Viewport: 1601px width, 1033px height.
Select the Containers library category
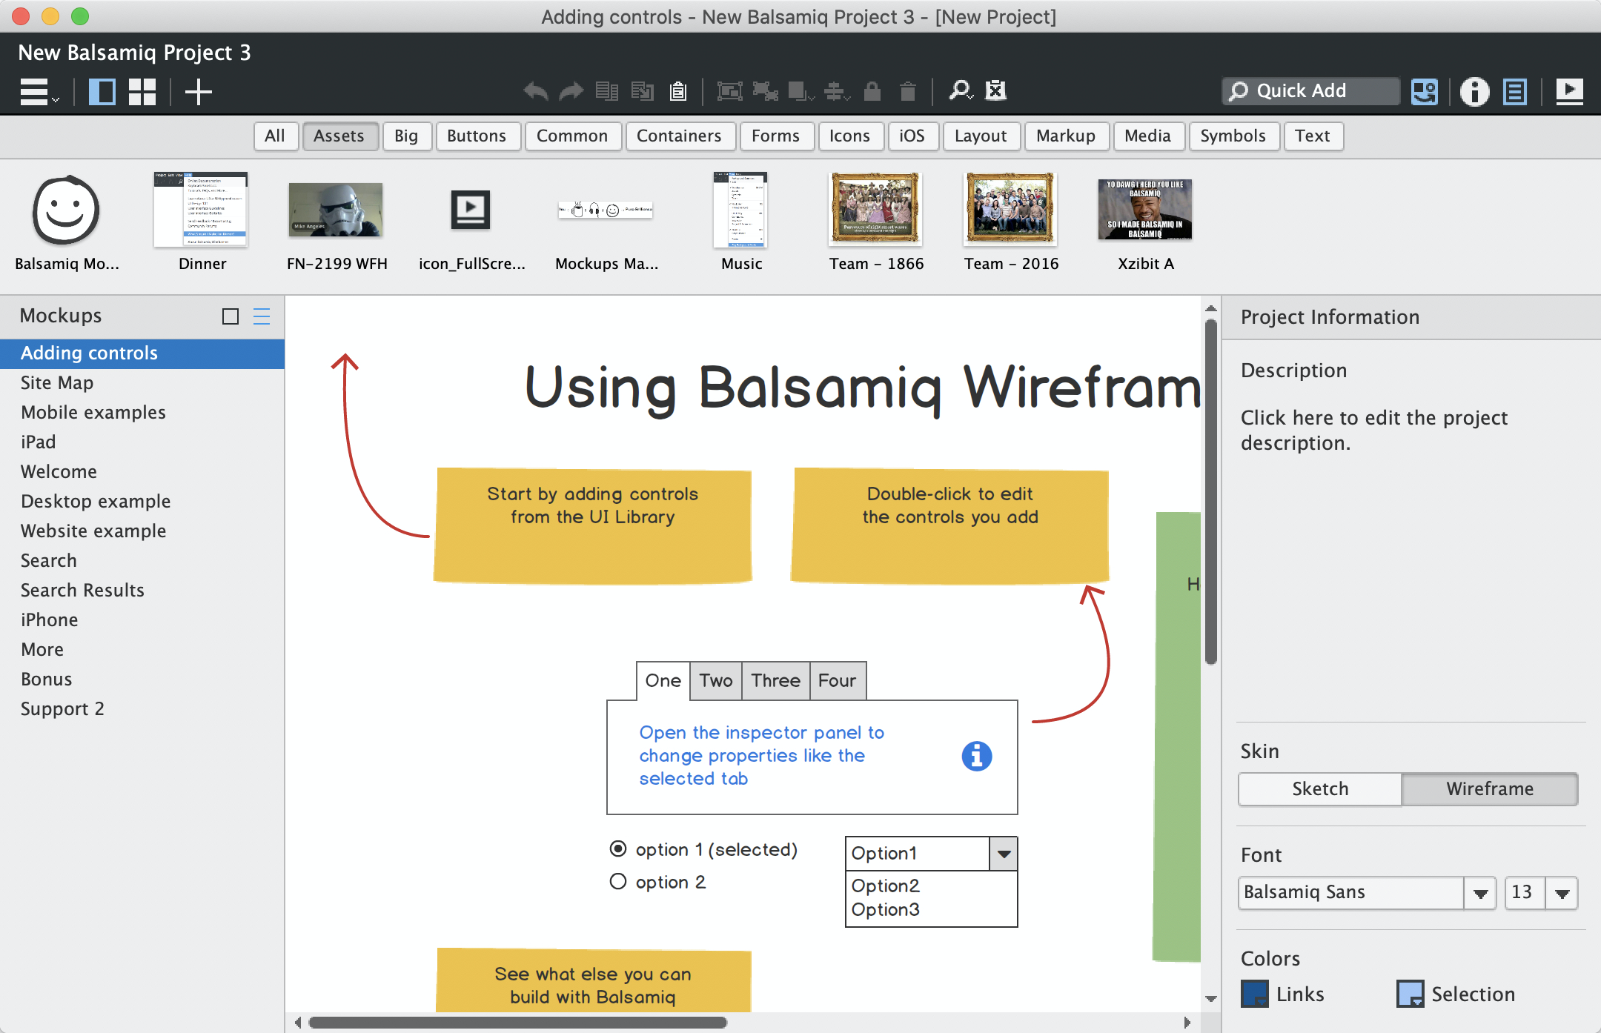pyautogui.click(x=679, y=136)
